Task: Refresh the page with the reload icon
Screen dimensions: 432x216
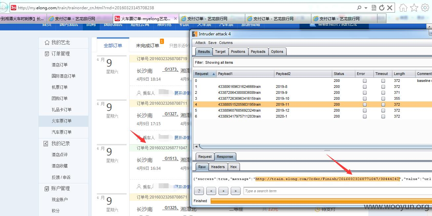Action: click(382, 8)
